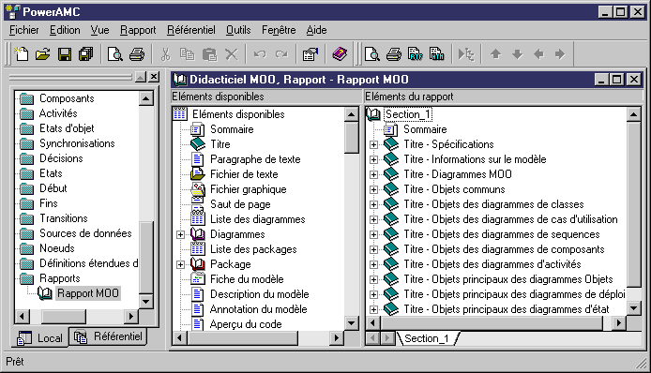Image resolution: width=651 pixels, height=373 pixels.
Task: Open the Edition menu
Action: [65, 30]
